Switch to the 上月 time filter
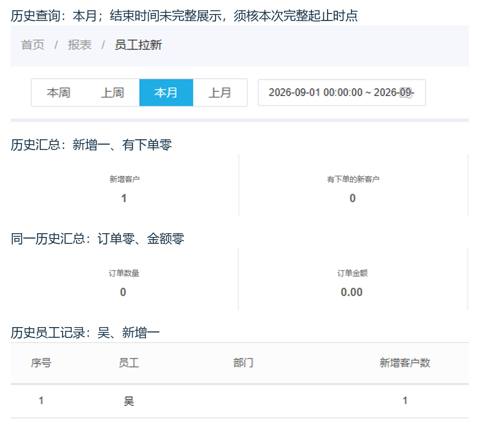This screenshot has height=421, width=485. tap(220, 93)
